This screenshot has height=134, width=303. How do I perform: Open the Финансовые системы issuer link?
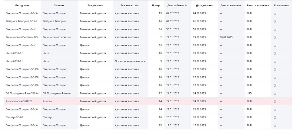pyautogui.click(x=57, y=37)
